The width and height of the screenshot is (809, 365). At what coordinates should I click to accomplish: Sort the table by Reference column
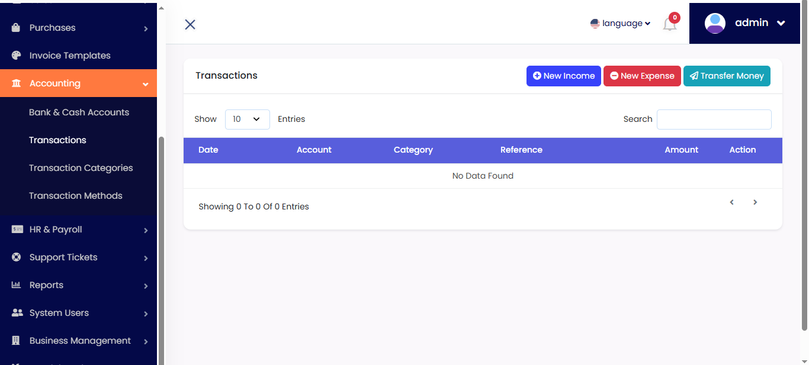click(x=521, y=150)
